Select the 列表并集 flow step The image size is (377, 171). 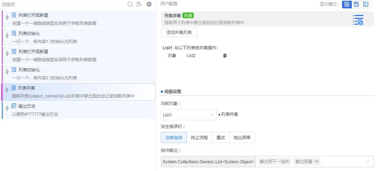point(78,92)
